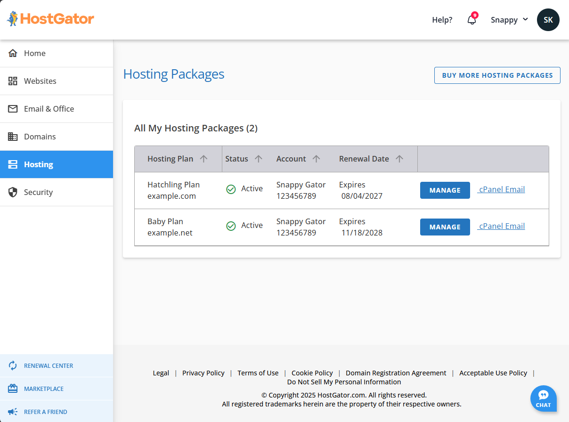569x422 pixels.
Task: Open Email & Office from the sidebar
Action: (x=13, y=109)
